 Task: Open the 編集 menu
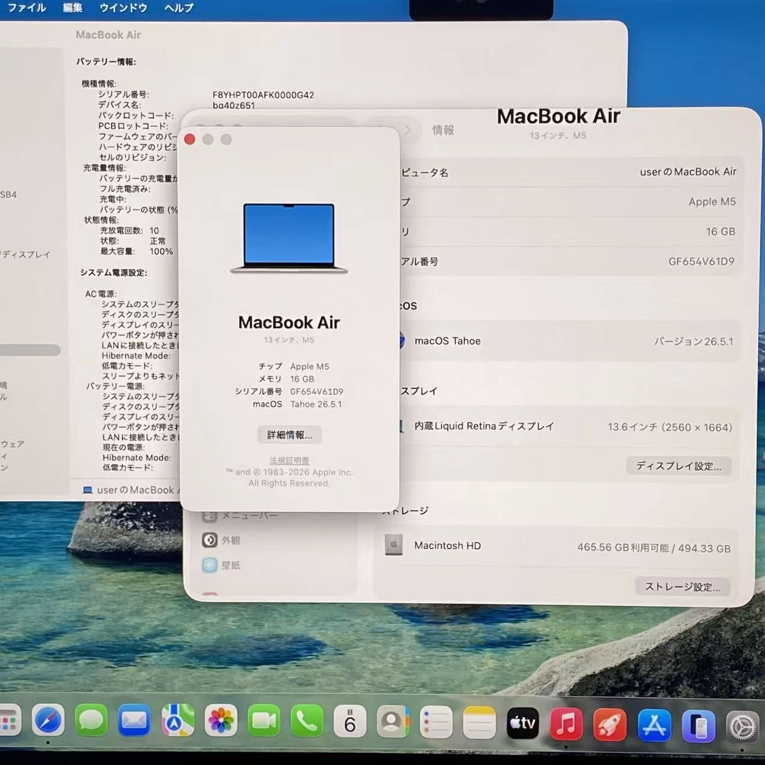pos(73,8)
